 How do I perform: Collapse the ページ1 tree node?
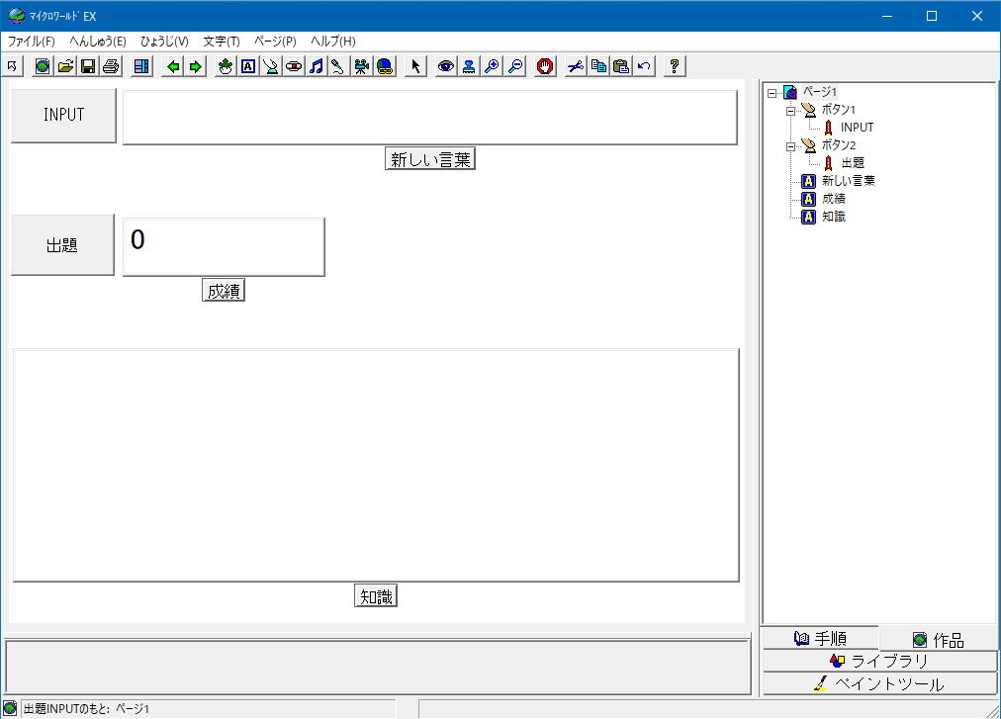[x=772, y=93]
